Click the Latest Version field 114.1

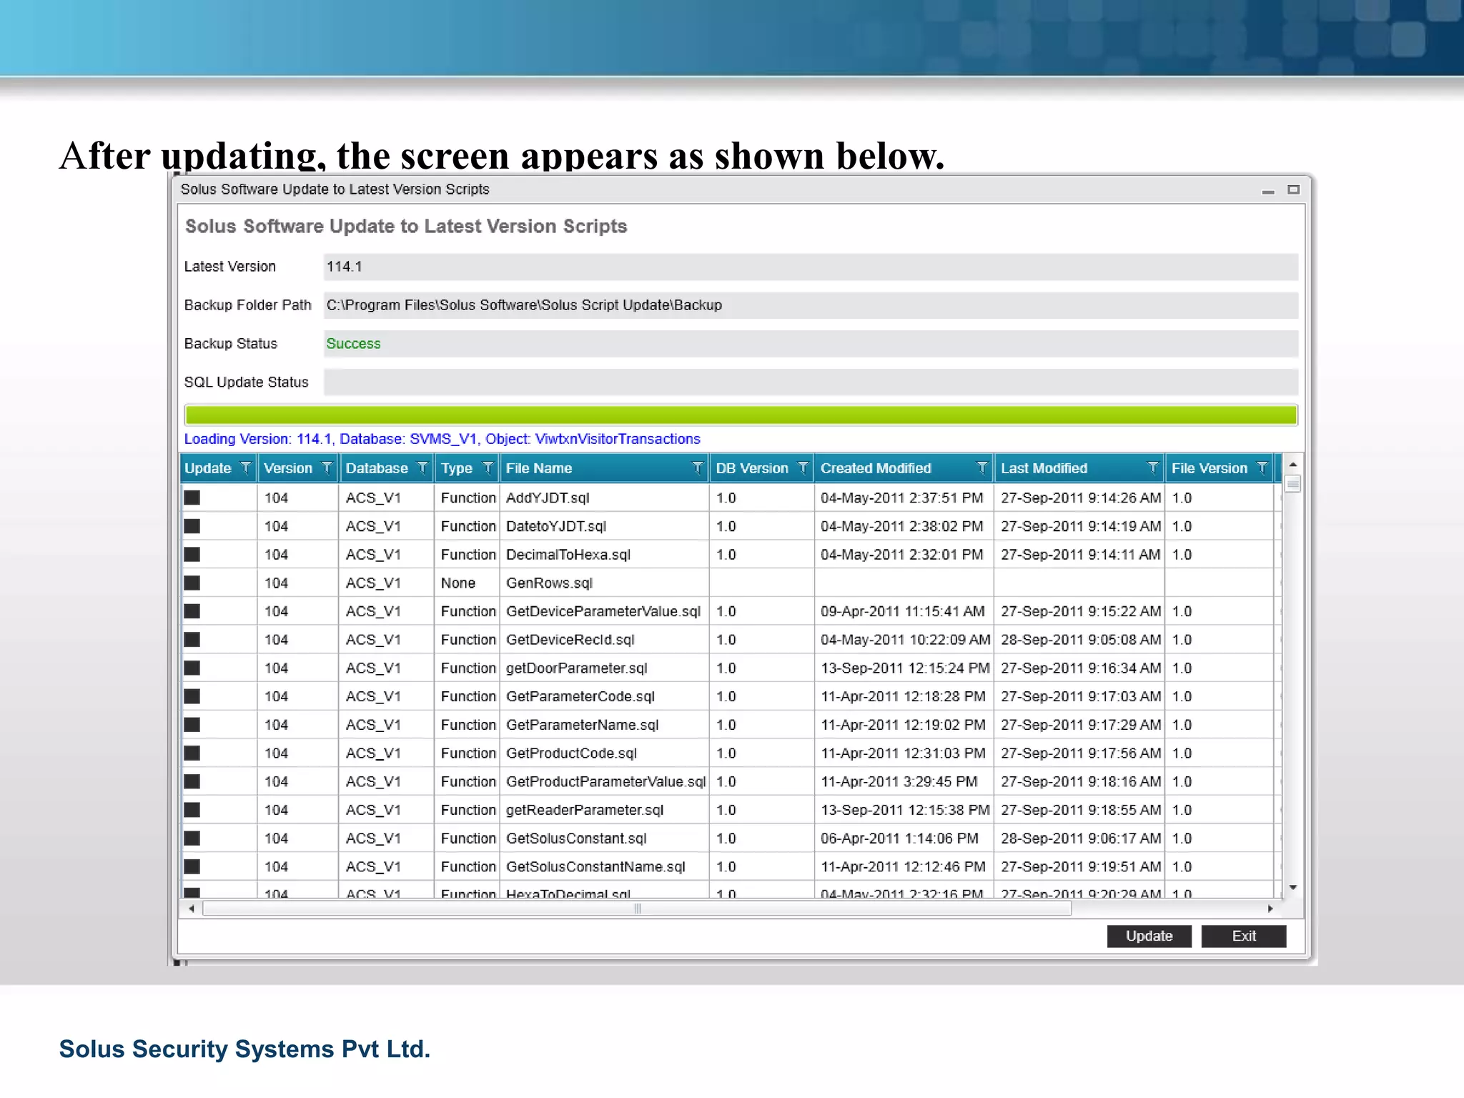click(x=811, y=267)
